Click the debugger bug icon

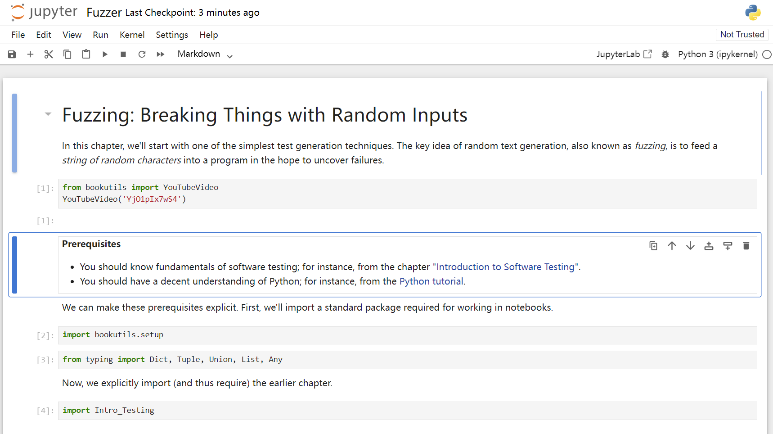pyautogui.click(x=665, y=54)
